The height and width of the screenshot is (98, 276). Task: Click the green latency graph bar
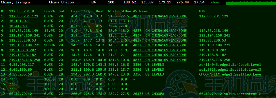click(x=251, y=3)
